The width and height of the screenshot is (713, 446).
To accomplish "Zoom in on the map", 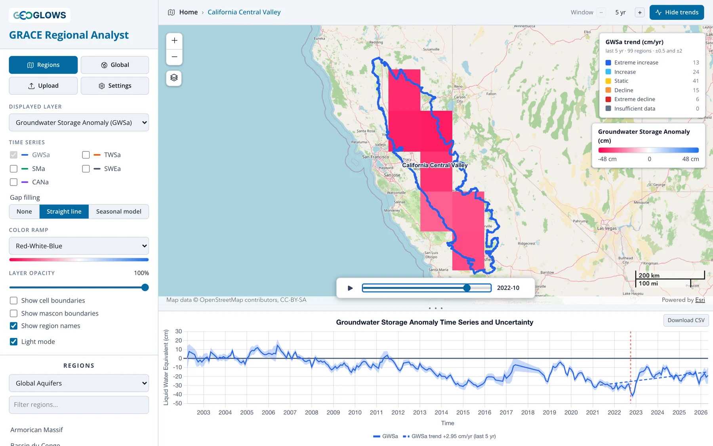I will click(174, 40).
